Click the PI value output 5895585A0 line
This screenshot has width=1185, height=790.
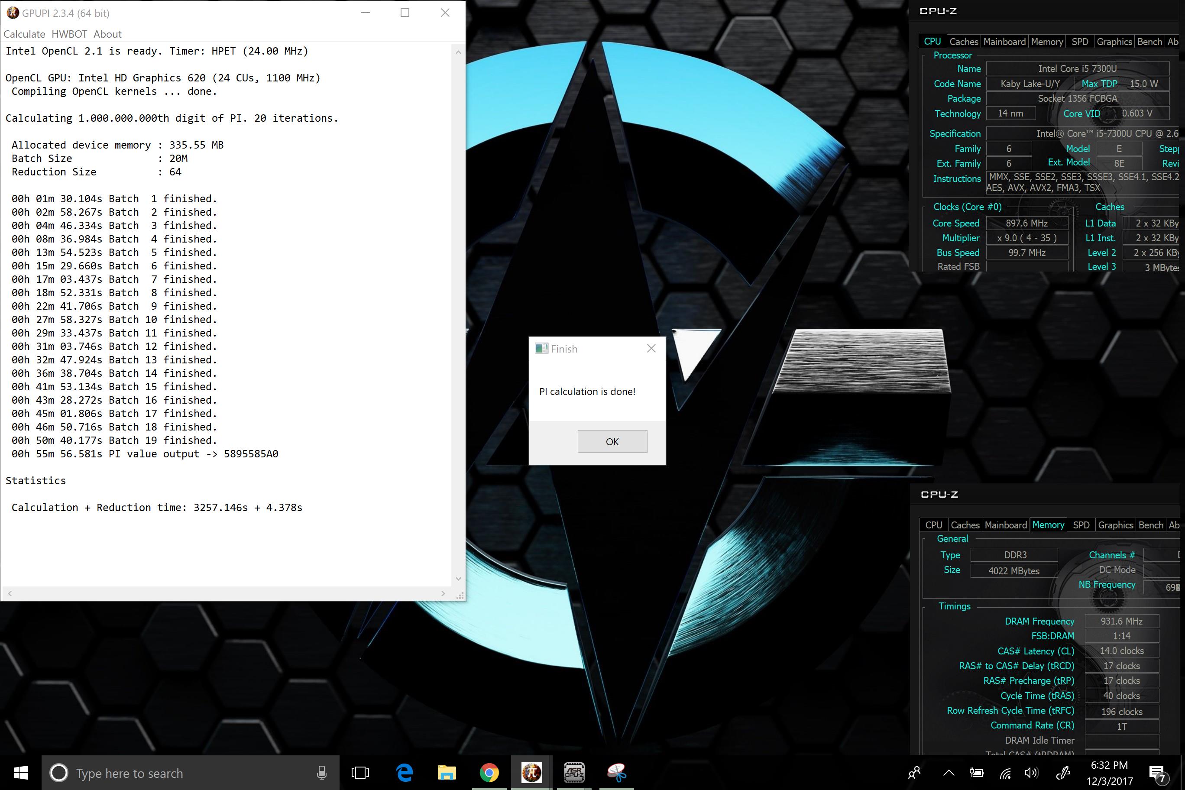[x=145, y=454]
